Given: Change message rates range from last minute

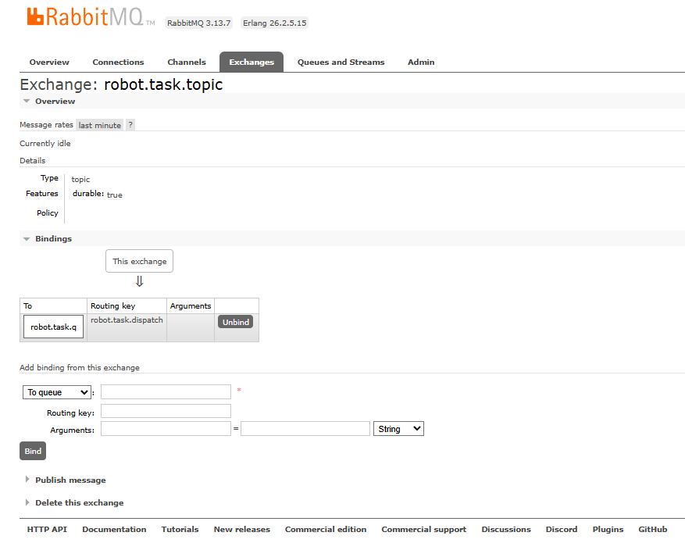Looking at the screenshot, I should (100, 125).
